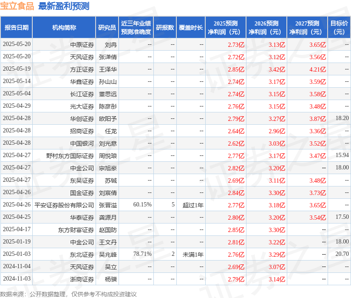Image resolution: width=351 pixels, height=298 pixels.
Task: Click 4.21亿 in the 方正证券 row
Action: pyautogui.click(x=318, y=69)
